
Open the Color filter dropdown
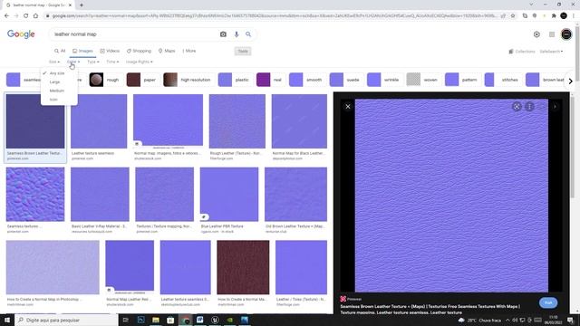pyautogui.click(x=73, y=62)
